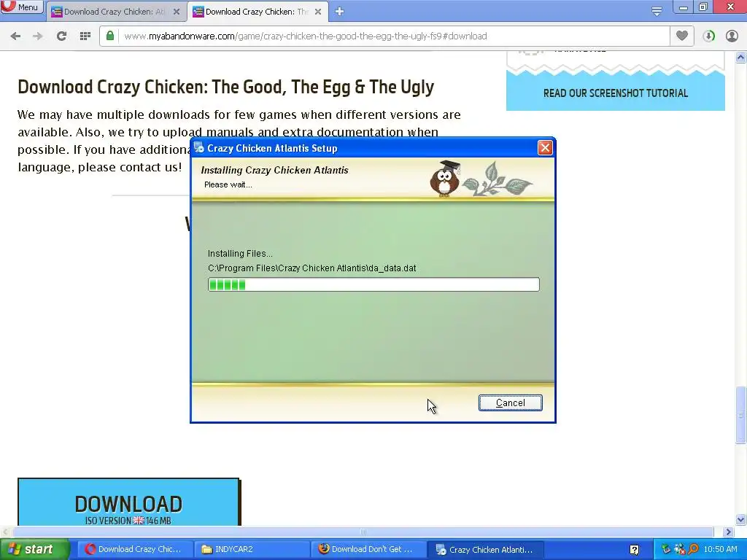Screen dimensions: 747x560
Task: Click the scroll up arrow on page
Action: [x=741, y=58]
